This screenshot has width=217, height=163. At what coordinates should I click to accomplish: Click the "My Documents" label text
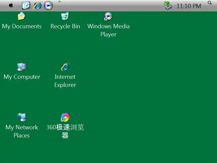point(22,26)
